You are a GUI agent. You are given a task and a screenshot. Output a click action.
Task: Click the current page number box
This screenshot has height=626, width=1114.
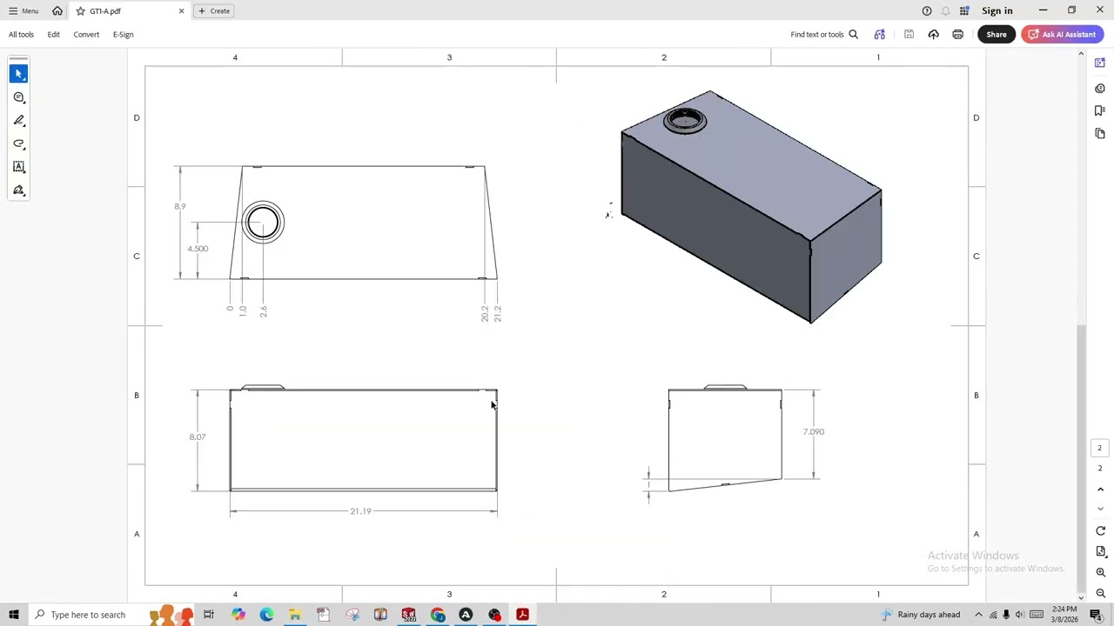point(1099,448)
